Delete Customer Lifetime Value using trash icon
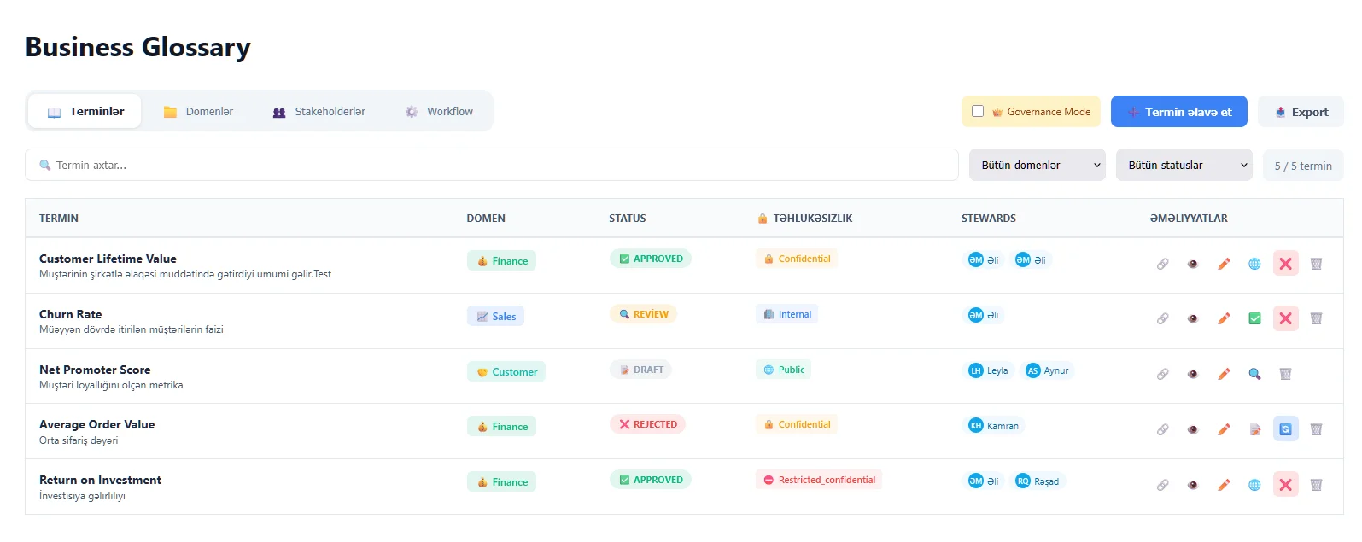 pos(1316,264)
